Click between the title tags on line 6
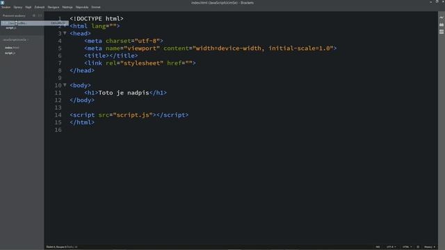The width and height of the screenshot is (445, 250). point(109,56)
